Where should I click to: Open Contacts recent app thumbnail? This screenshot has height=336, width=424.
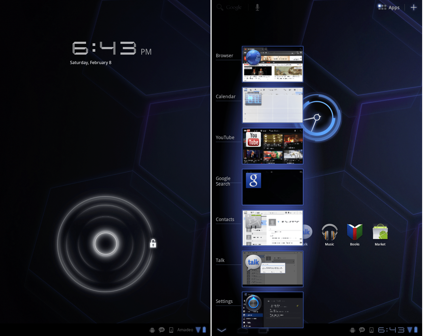click(x=272, y=228)
